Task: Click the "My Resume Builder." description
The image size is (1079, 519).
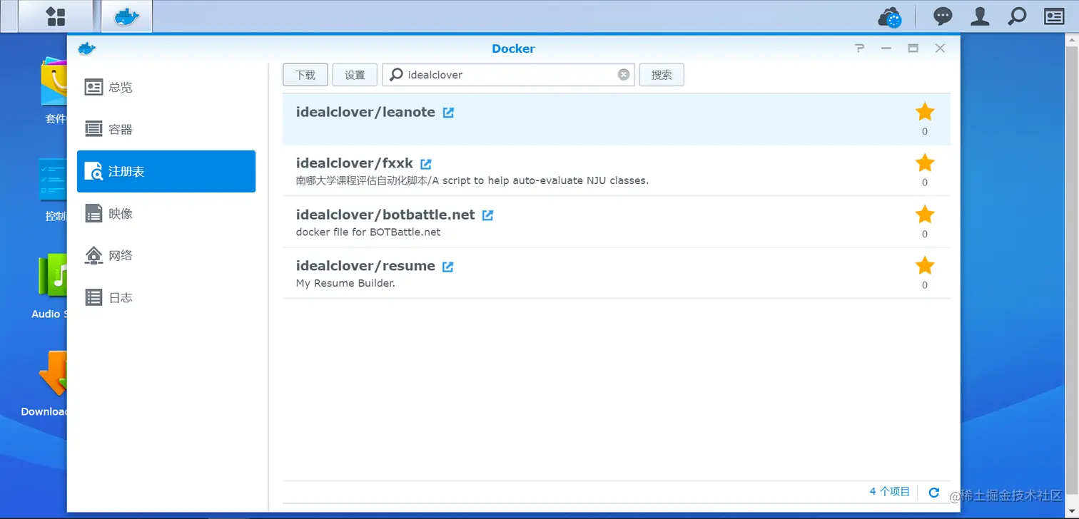Action: pos(345,283)
